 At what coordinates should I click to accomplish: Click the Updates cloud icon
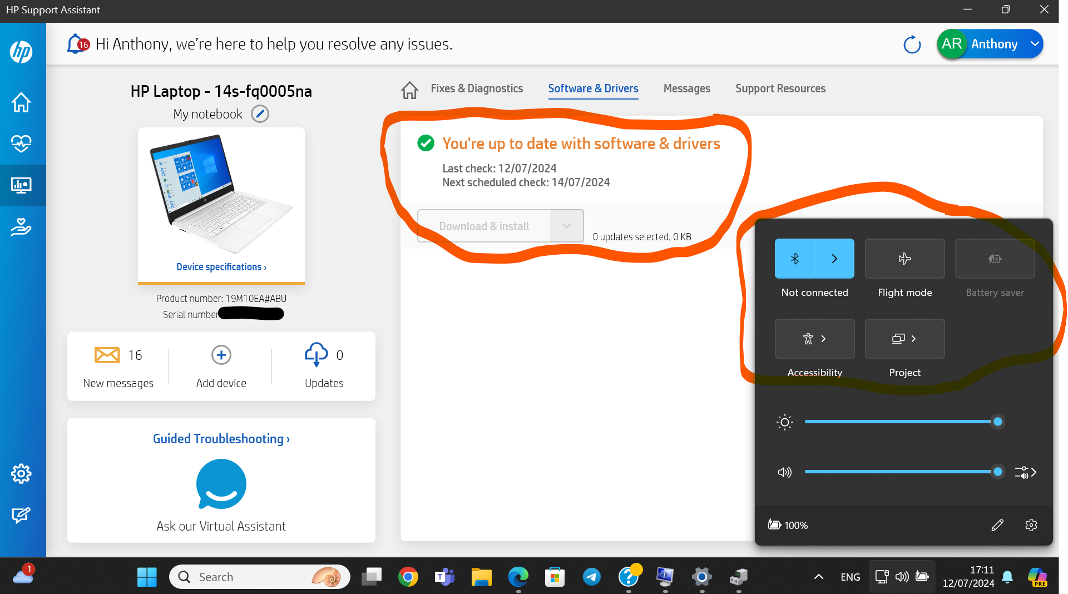tap(315, 355)
